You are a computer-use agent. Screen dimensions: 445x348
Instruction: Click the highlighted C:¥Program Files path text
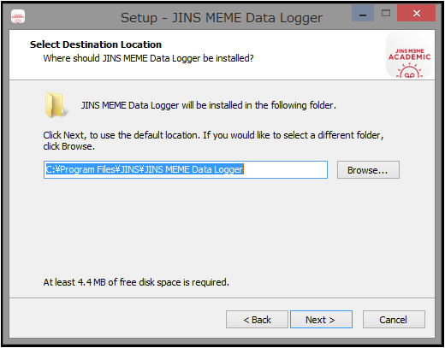point(145,169)
